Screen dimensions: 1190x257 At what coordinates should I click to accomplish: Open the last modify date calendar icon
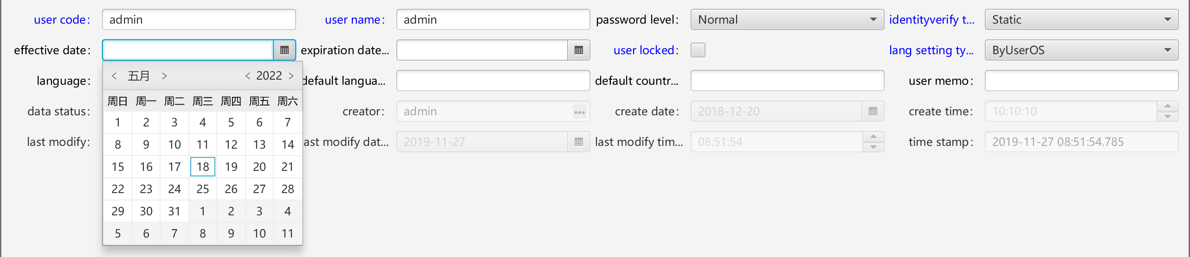coord(579,142)
